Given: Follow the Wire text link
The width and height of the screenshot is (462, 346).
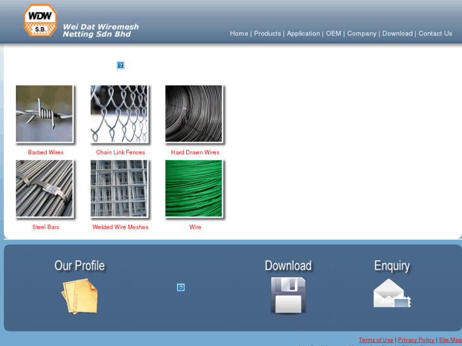Looking at the screenshot, I should 195,227.
